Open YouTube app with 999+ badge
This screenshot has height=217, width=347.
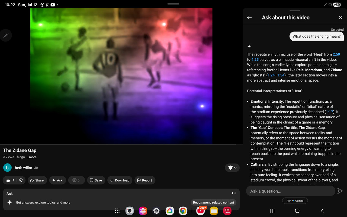[201, 210]
